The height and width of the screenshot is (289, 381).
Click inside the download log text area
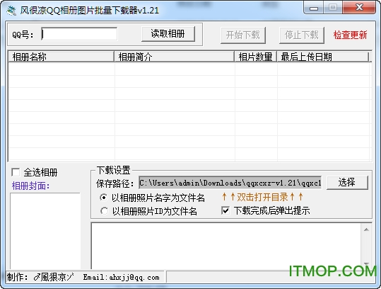click(226, 245)
